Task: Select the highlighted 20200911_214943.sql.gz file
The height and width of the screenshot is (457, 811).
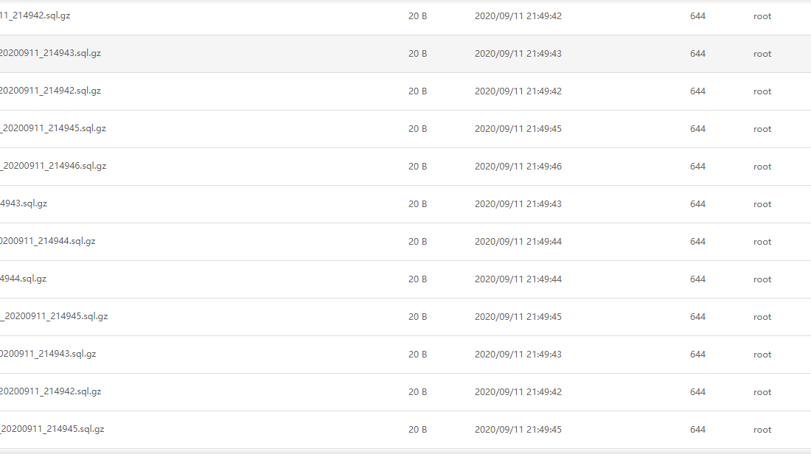Action: [x=50, y=53]
